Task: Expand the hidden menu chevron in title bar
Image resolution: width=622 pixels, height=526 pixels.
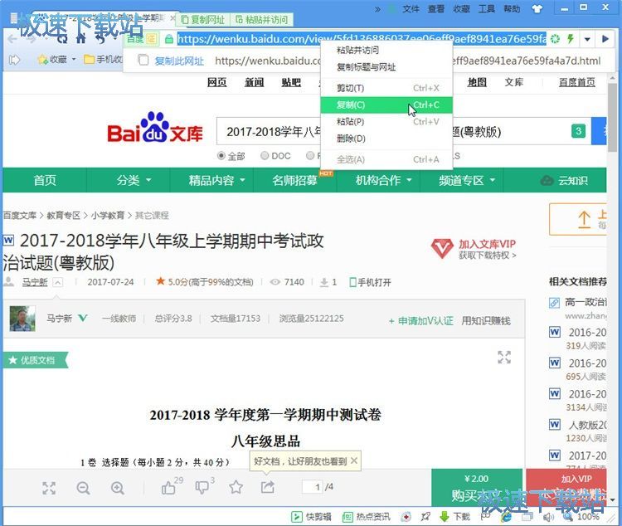Action: tap(377, 9)
